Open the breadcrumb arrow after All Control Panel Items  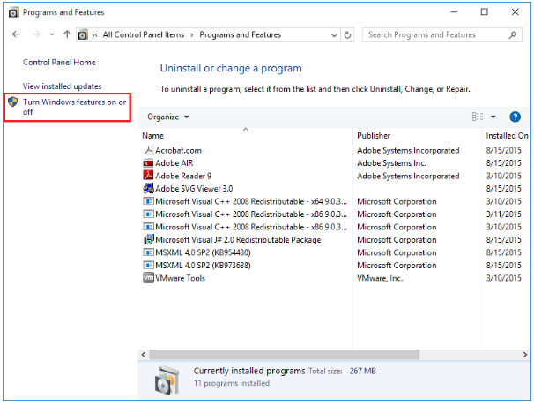pos(192,35)
